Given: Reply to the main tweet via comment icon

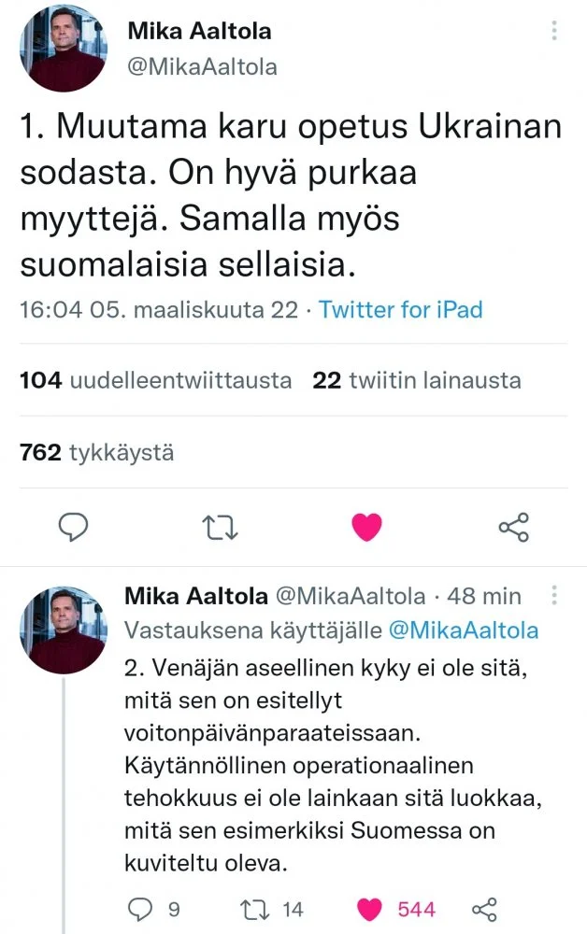Looking at the screenshot, I should [73, 529].
